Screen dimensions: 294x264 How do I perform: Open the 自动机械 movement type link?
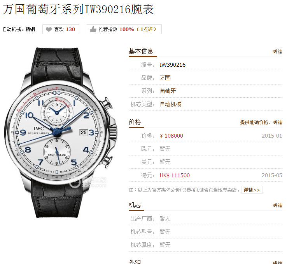point(170,104)
